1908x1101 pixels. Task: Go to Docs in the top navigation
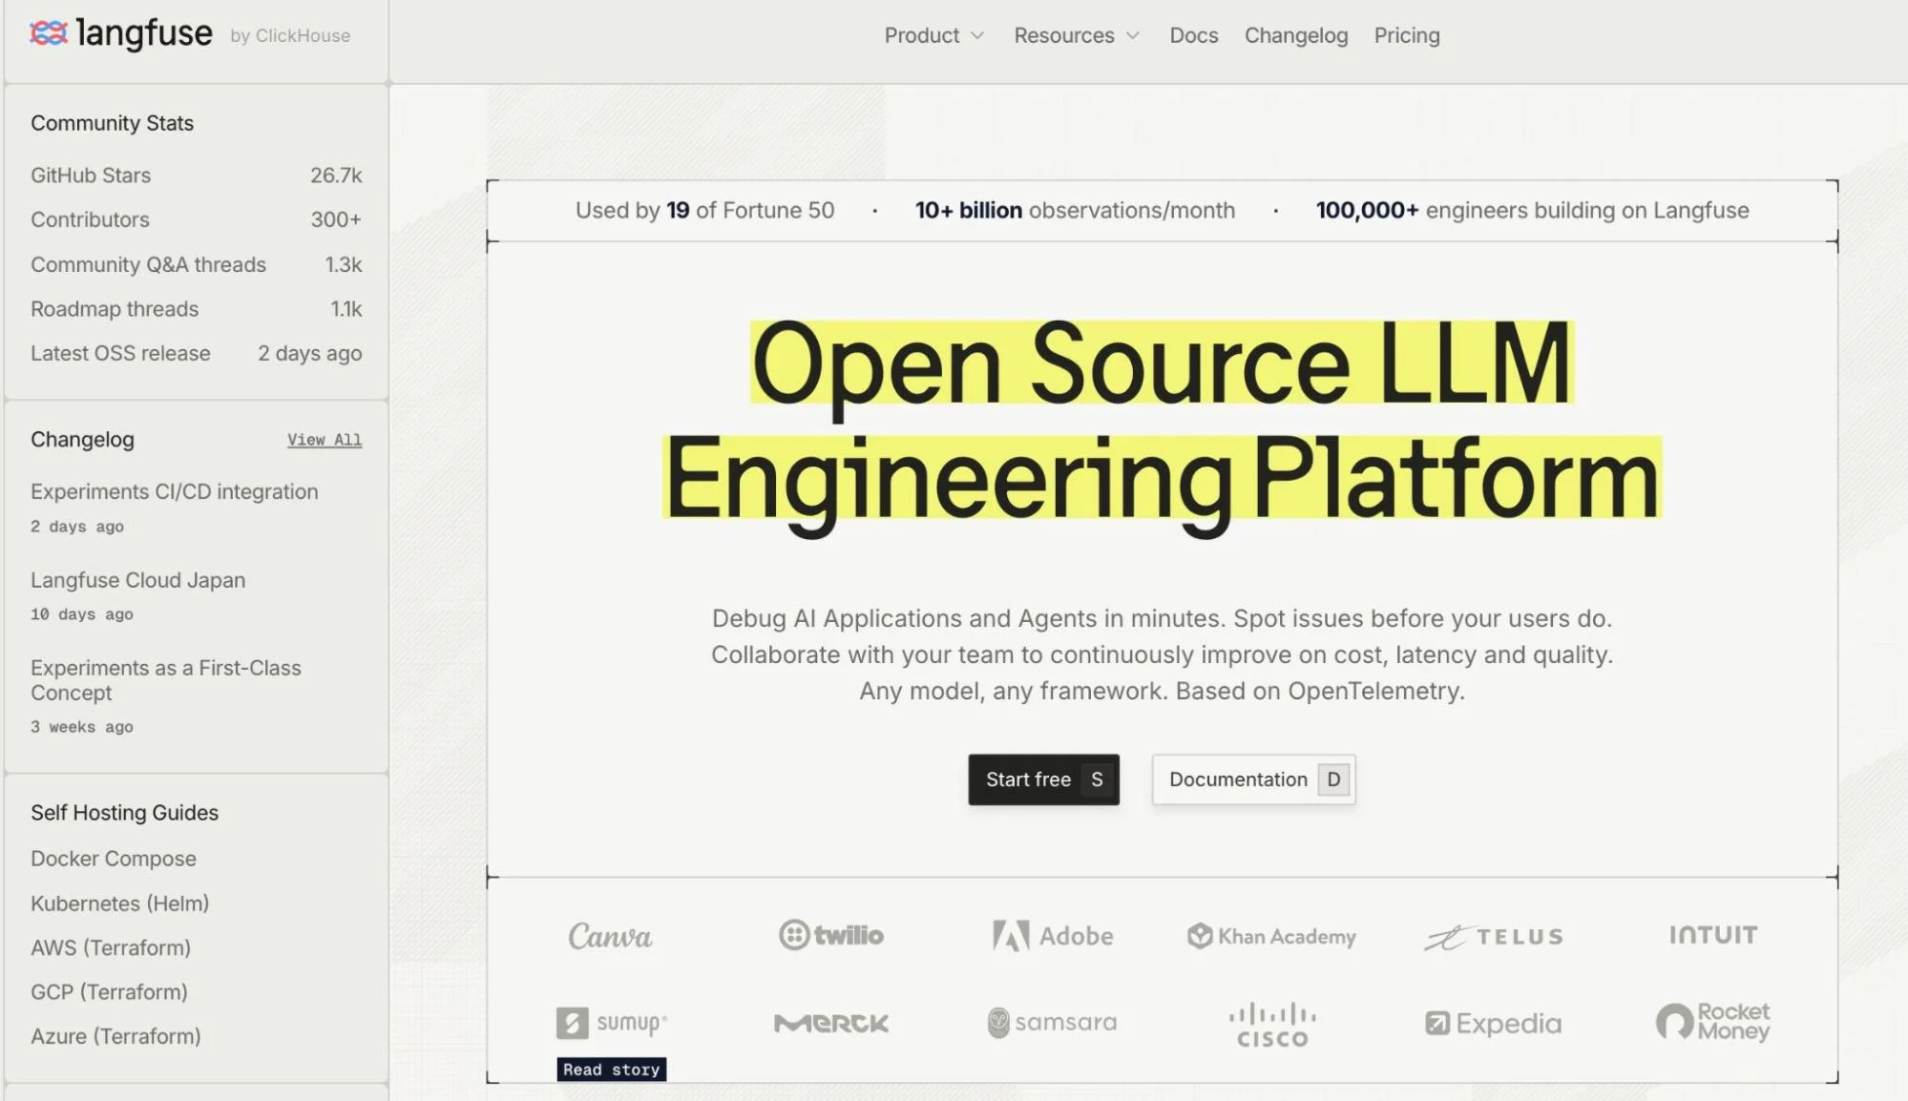tap(1194, 35)
